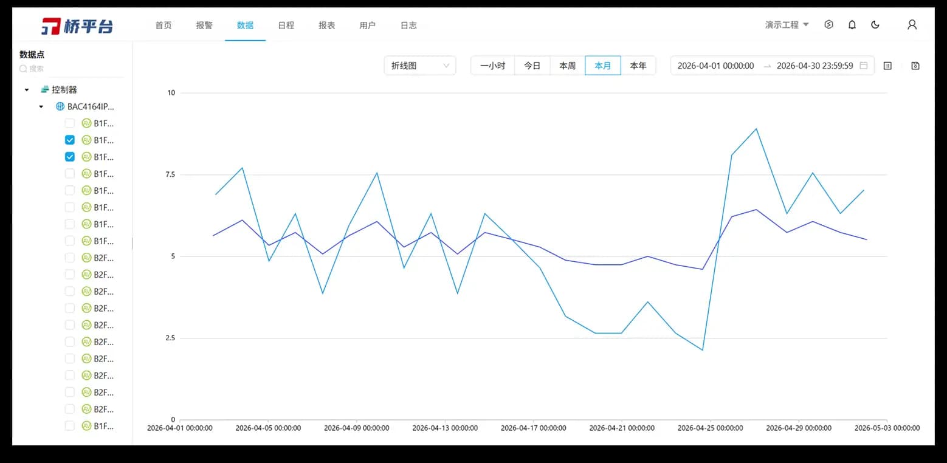Check the topmost B1F data point checkbox
The width and height of the screenshot is (947, 463).
(x=70, y=123)
